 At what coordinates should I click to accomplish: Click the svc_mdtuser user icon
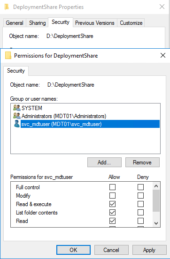click(x=17, y=124)
